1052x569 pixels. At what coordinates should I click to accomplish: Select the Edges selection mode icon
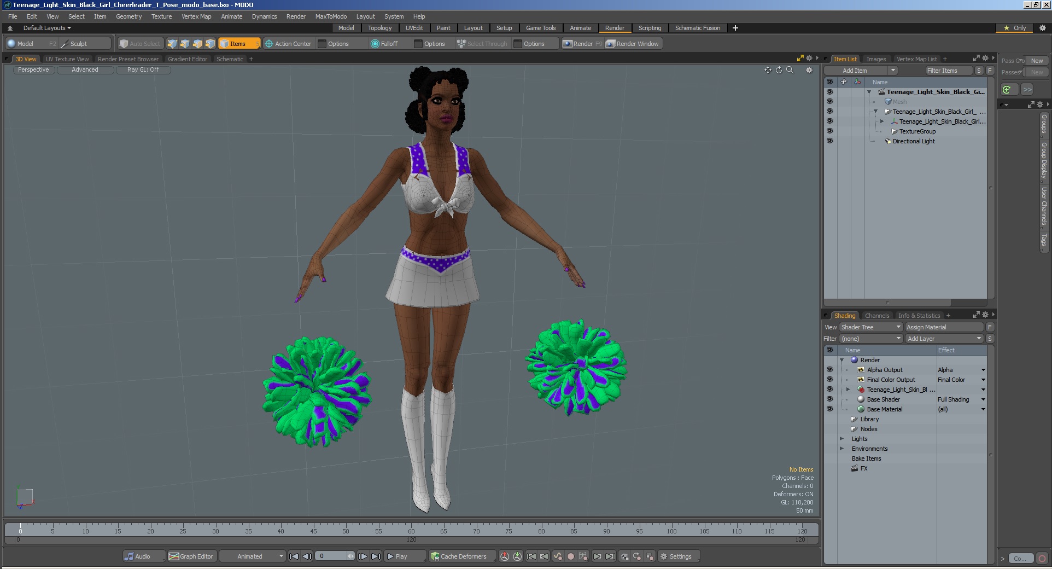click(x=185, y=44)
